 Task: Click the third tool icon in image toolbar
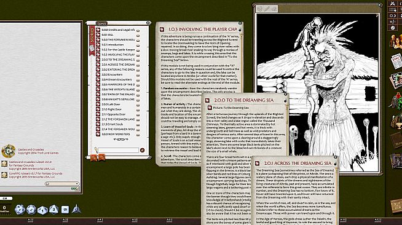pos(274,9)
